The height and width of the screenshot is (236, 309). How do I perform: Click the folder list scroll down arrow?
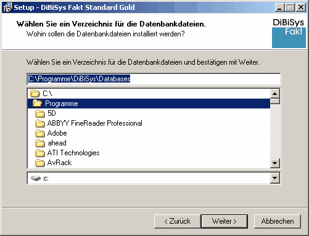pos(275,163)
